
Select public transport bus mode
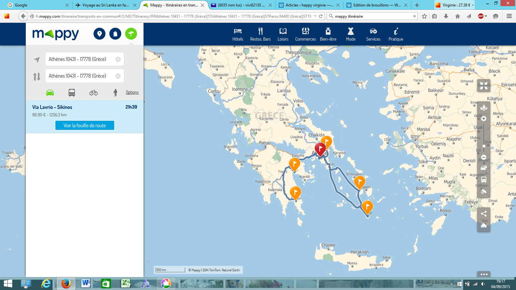pos(72,93)
